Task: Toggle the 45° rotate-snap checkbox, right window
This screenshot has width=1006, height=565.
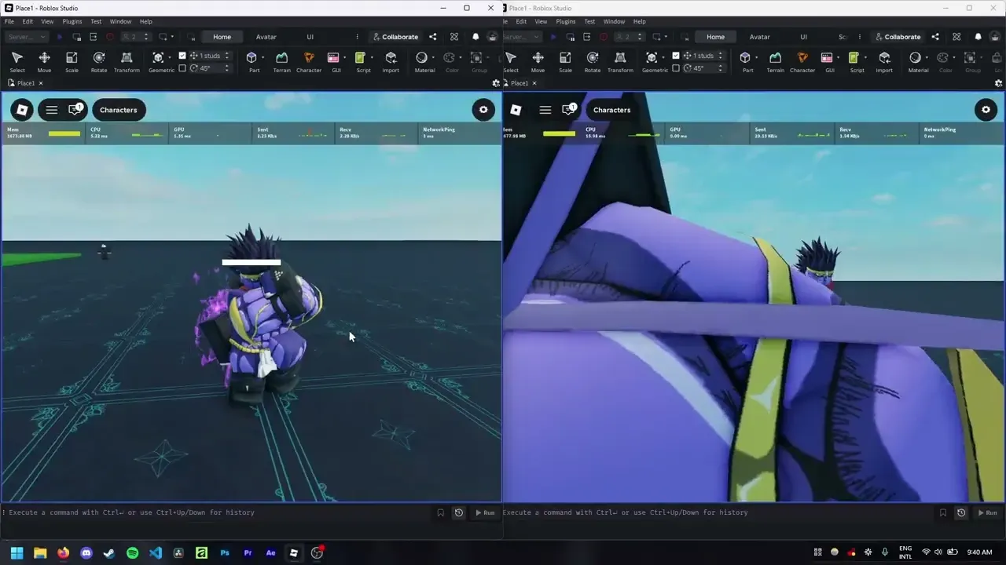Action: point(676,68)
